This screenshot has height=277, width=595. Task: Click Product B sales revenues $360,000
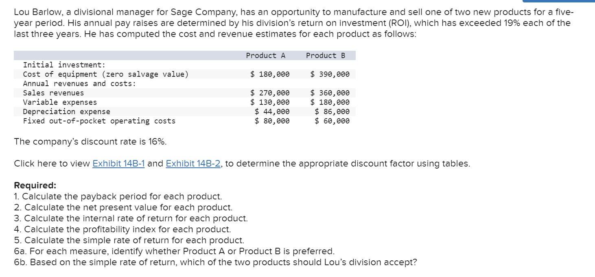330,93
